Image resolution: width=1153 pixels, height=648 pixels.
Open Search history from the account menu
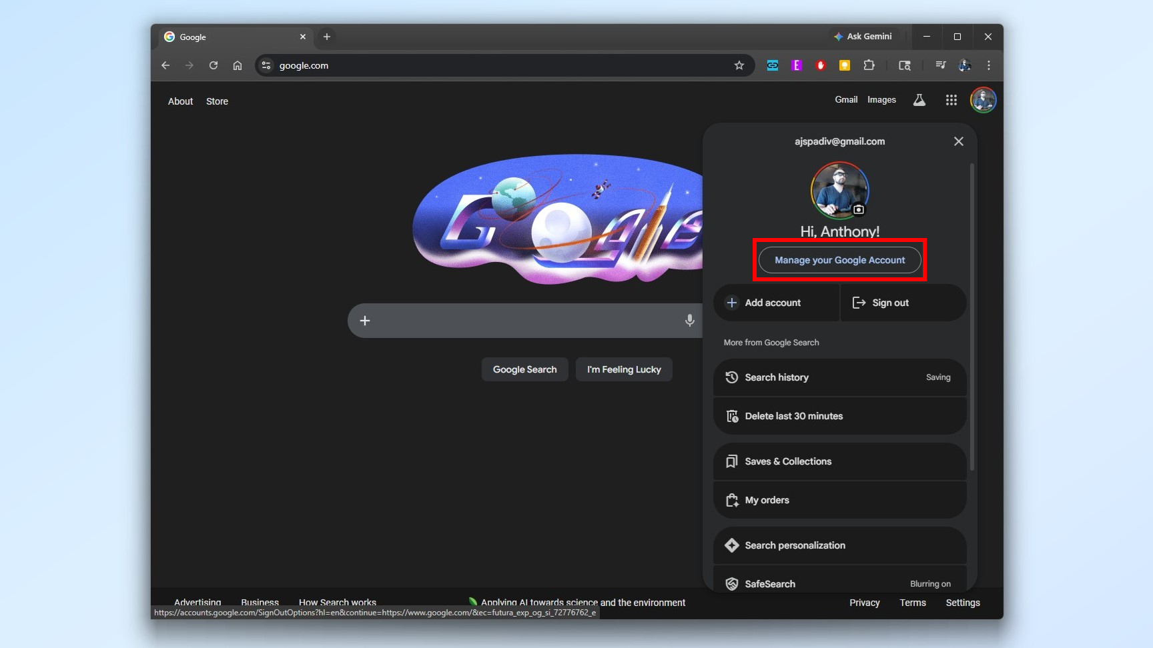[776, 377]
